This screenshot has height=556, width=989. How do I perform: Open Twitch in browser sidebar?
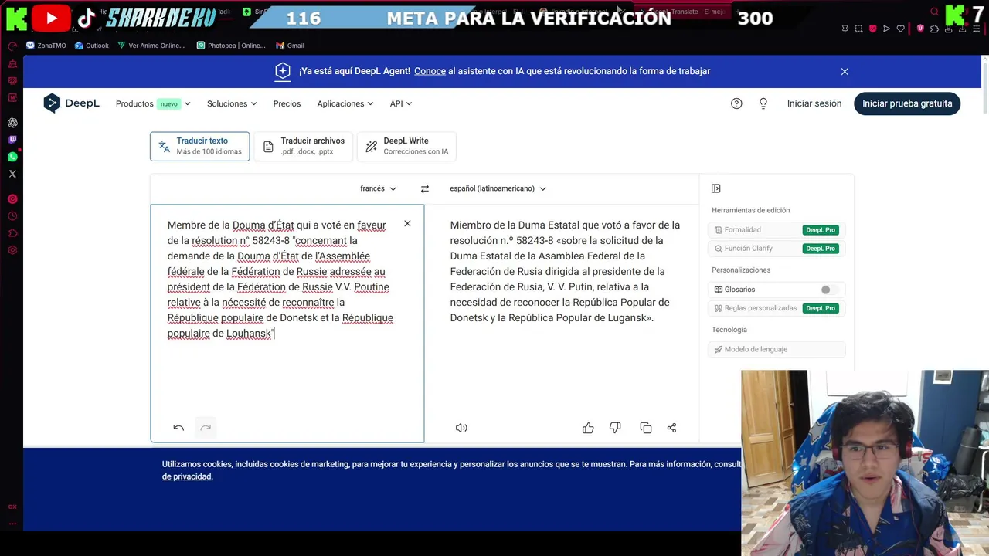[12, 140]
